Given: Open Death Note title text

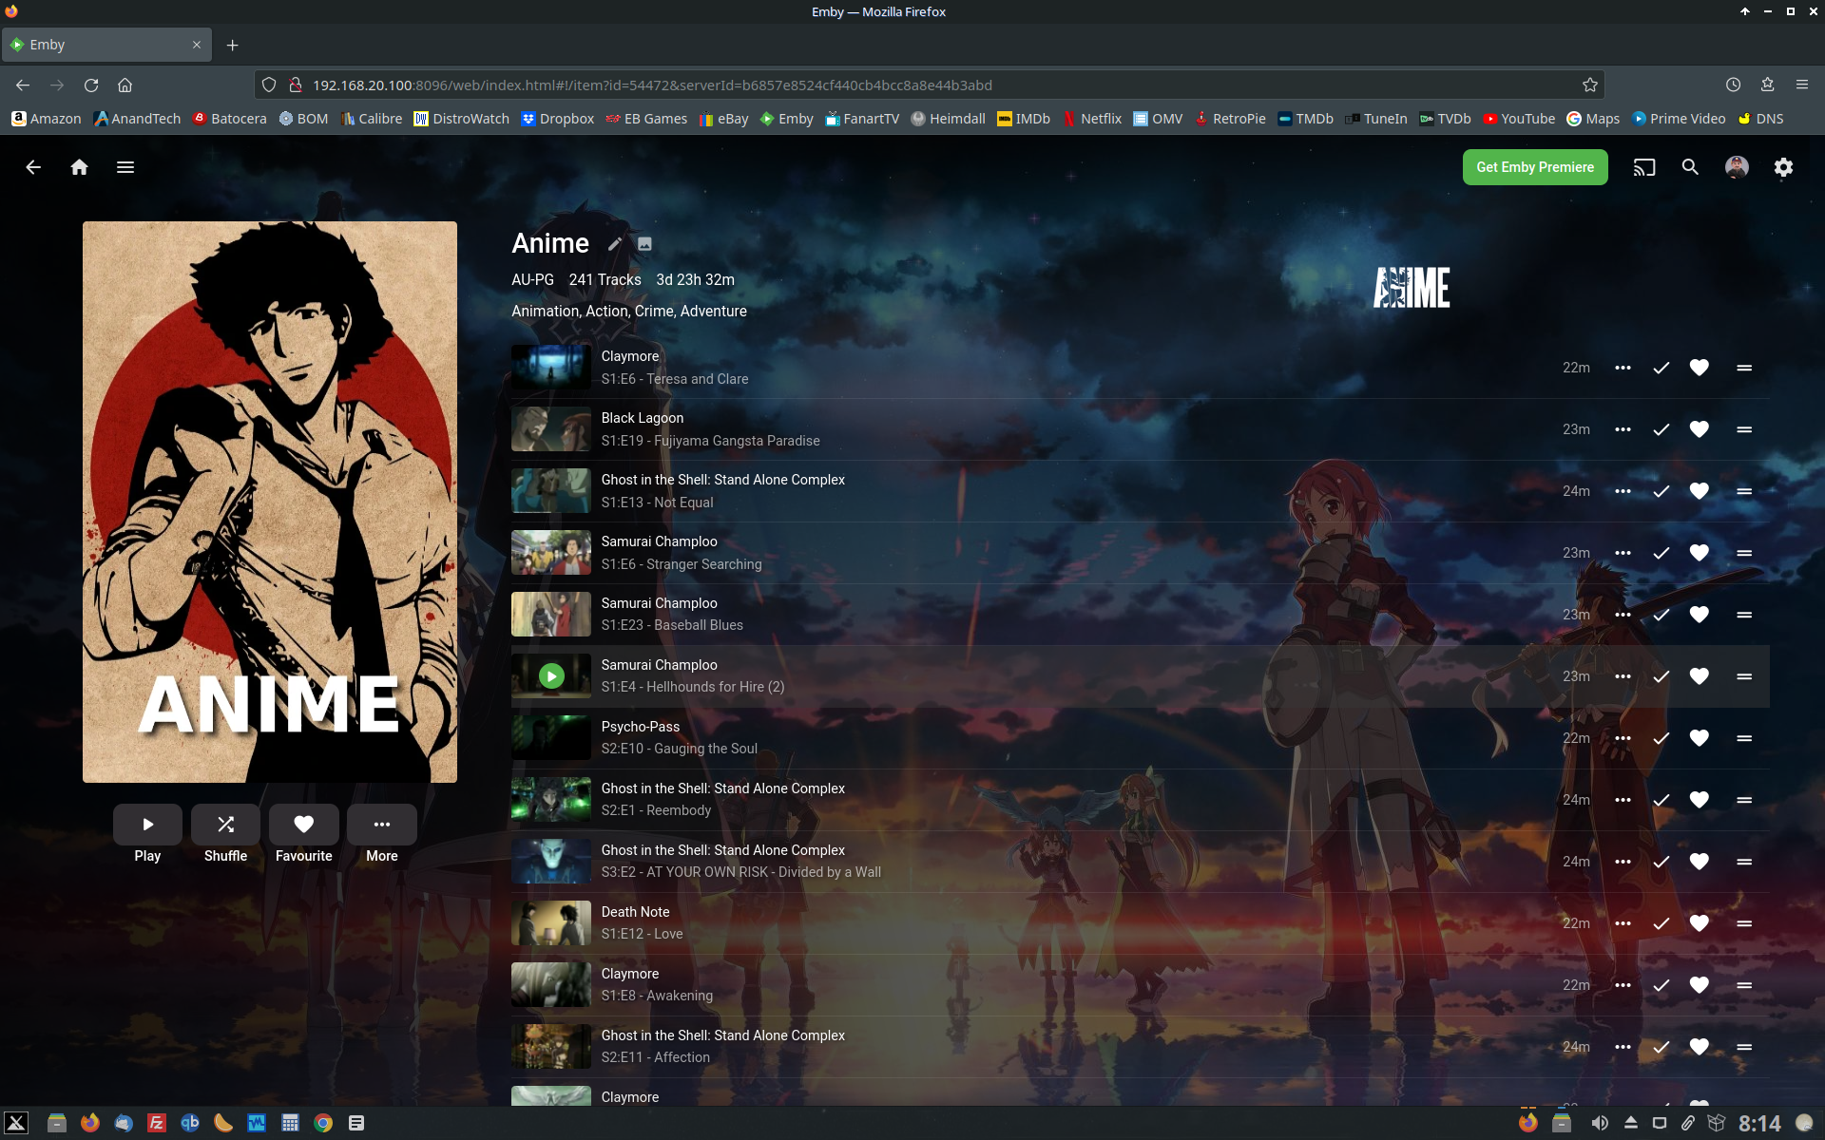Looking at the screenshot, I should [x=635, y=912].
